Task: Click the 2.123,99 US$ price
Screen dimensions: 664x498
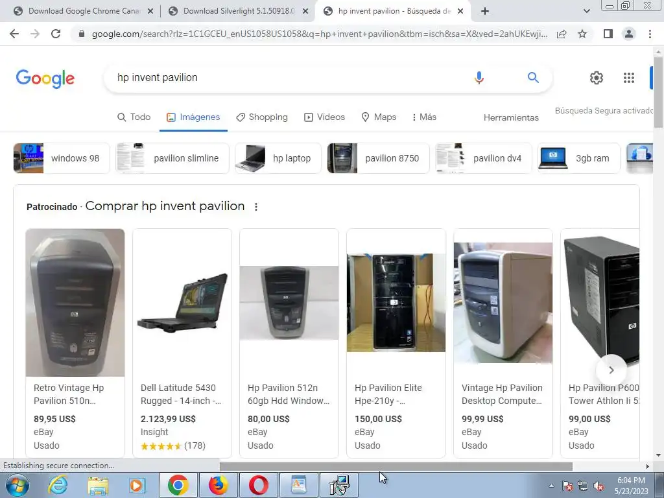Action: click(168, 419)
